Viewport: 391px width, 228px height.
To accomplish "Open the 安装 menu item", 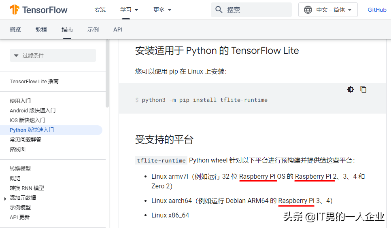I will click(100, 10).
